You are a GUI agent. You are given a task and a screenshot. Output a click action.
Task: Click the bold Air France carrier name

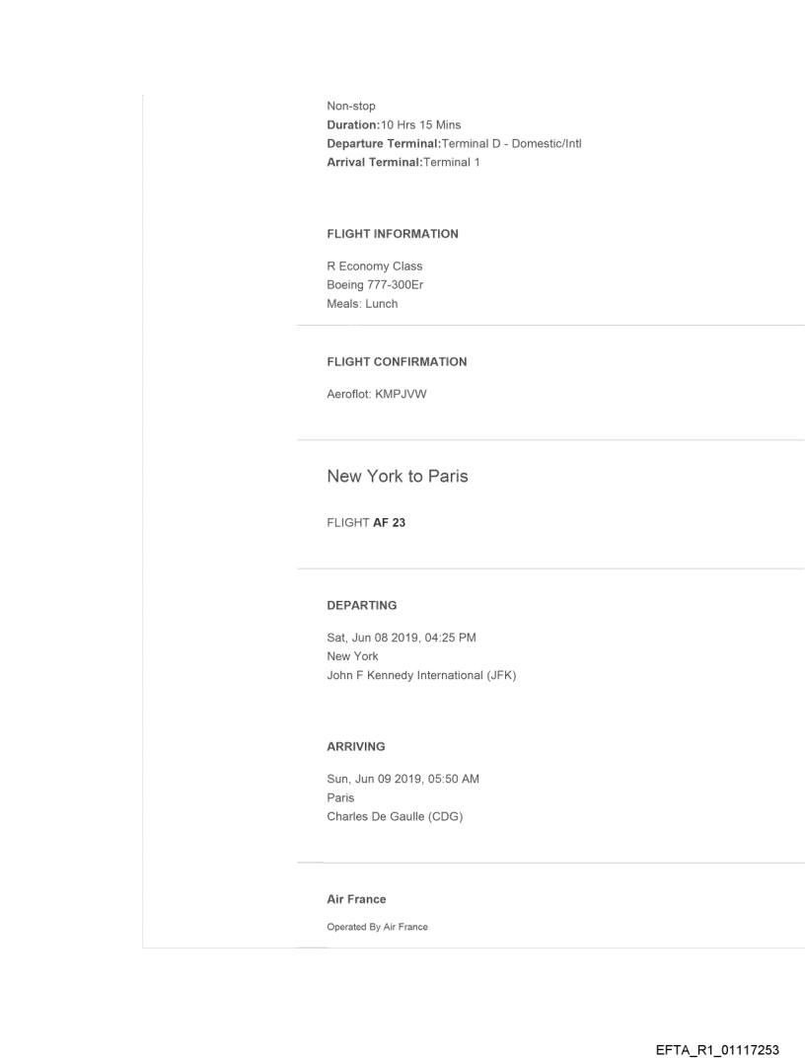356,899
